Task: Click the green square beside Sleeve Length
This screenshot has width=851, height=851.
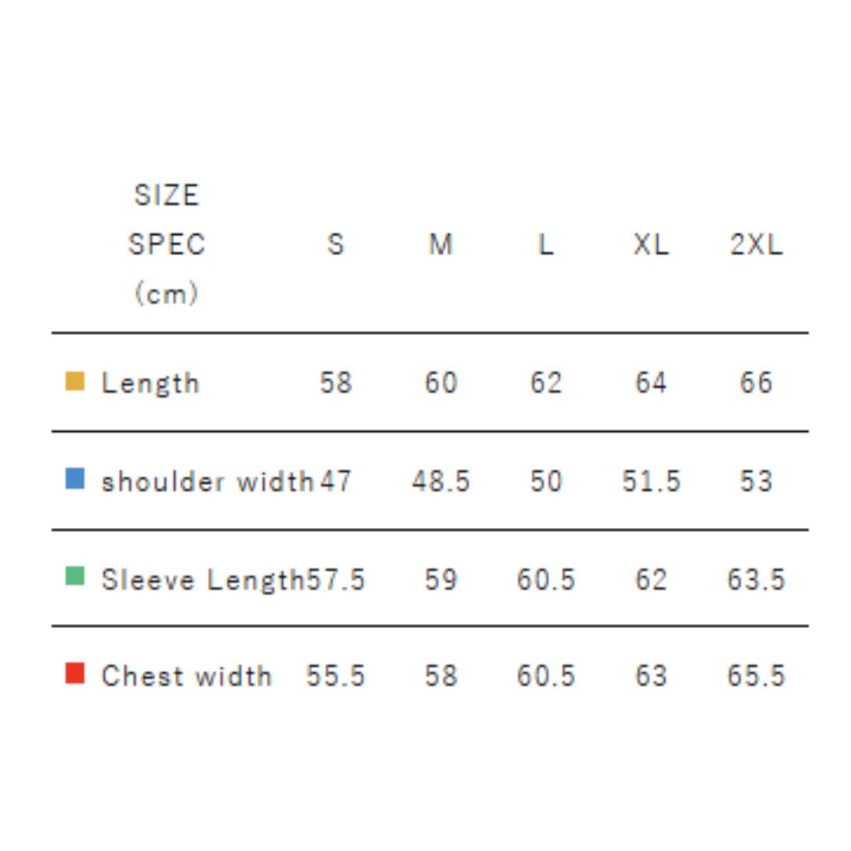Action: pyautogui.click(x=75, y=577)
